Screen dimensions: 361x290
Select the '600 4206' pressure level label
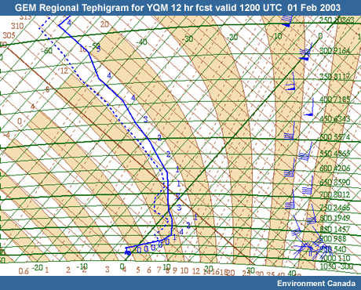pyautogui.click(x=335, y=168)
